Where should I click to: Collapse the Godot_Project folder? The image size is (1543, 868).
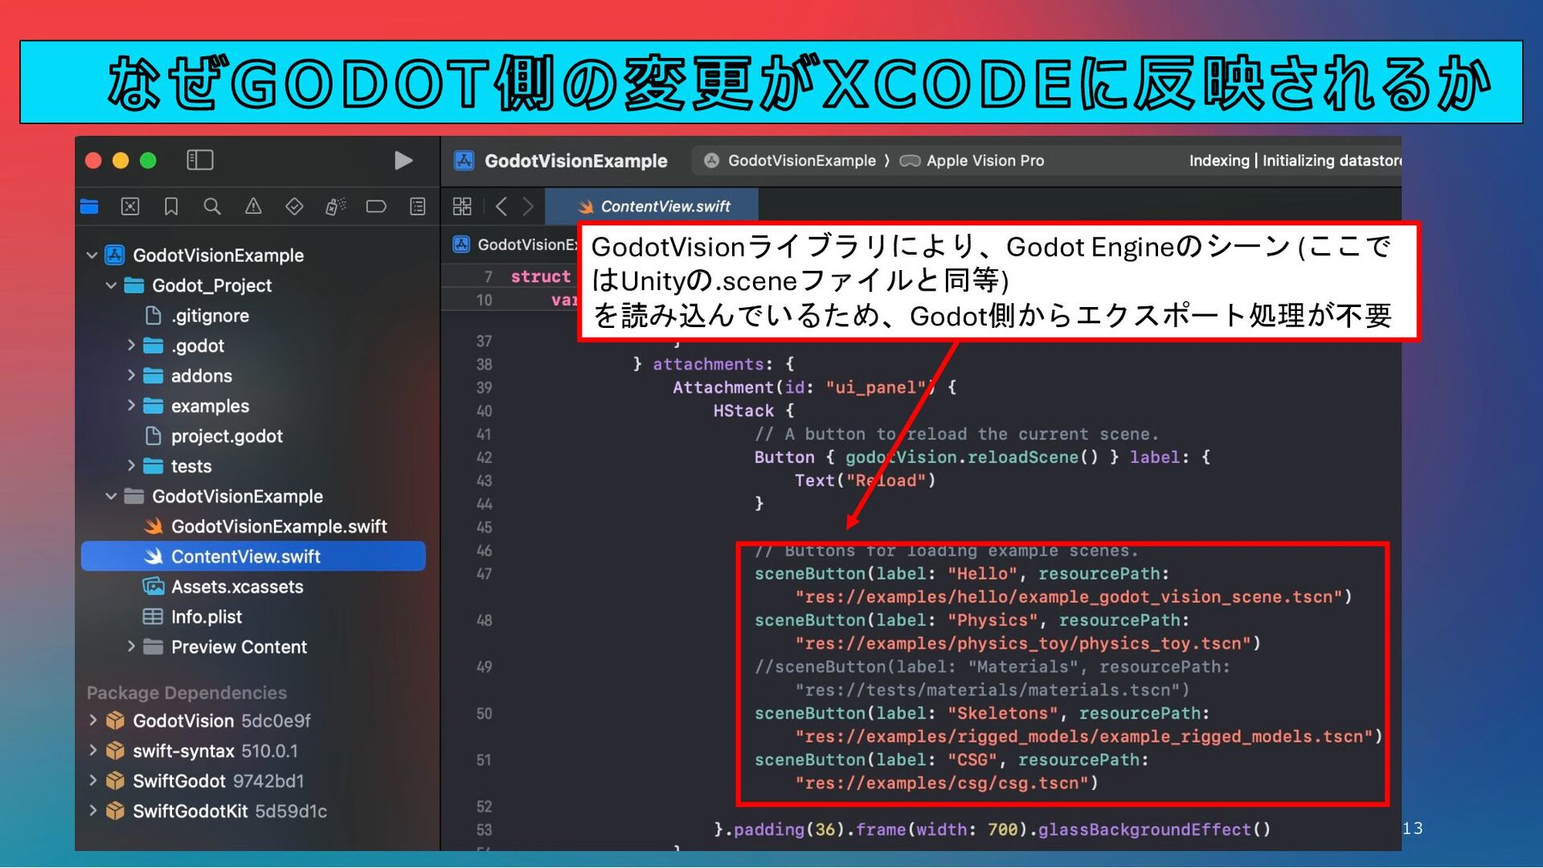tap(112, 285)
